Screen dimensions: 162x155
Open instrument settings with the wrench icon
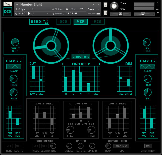8,4
